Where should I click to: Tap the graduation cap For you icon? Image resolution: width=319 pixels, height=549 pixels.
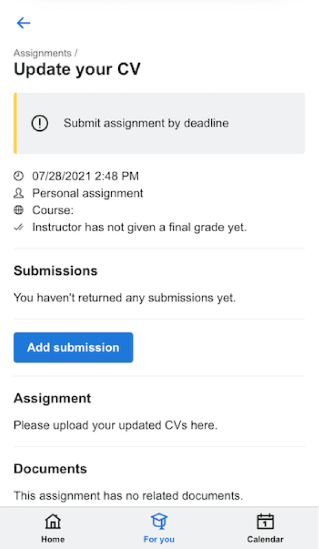click(x=159, y=521)
